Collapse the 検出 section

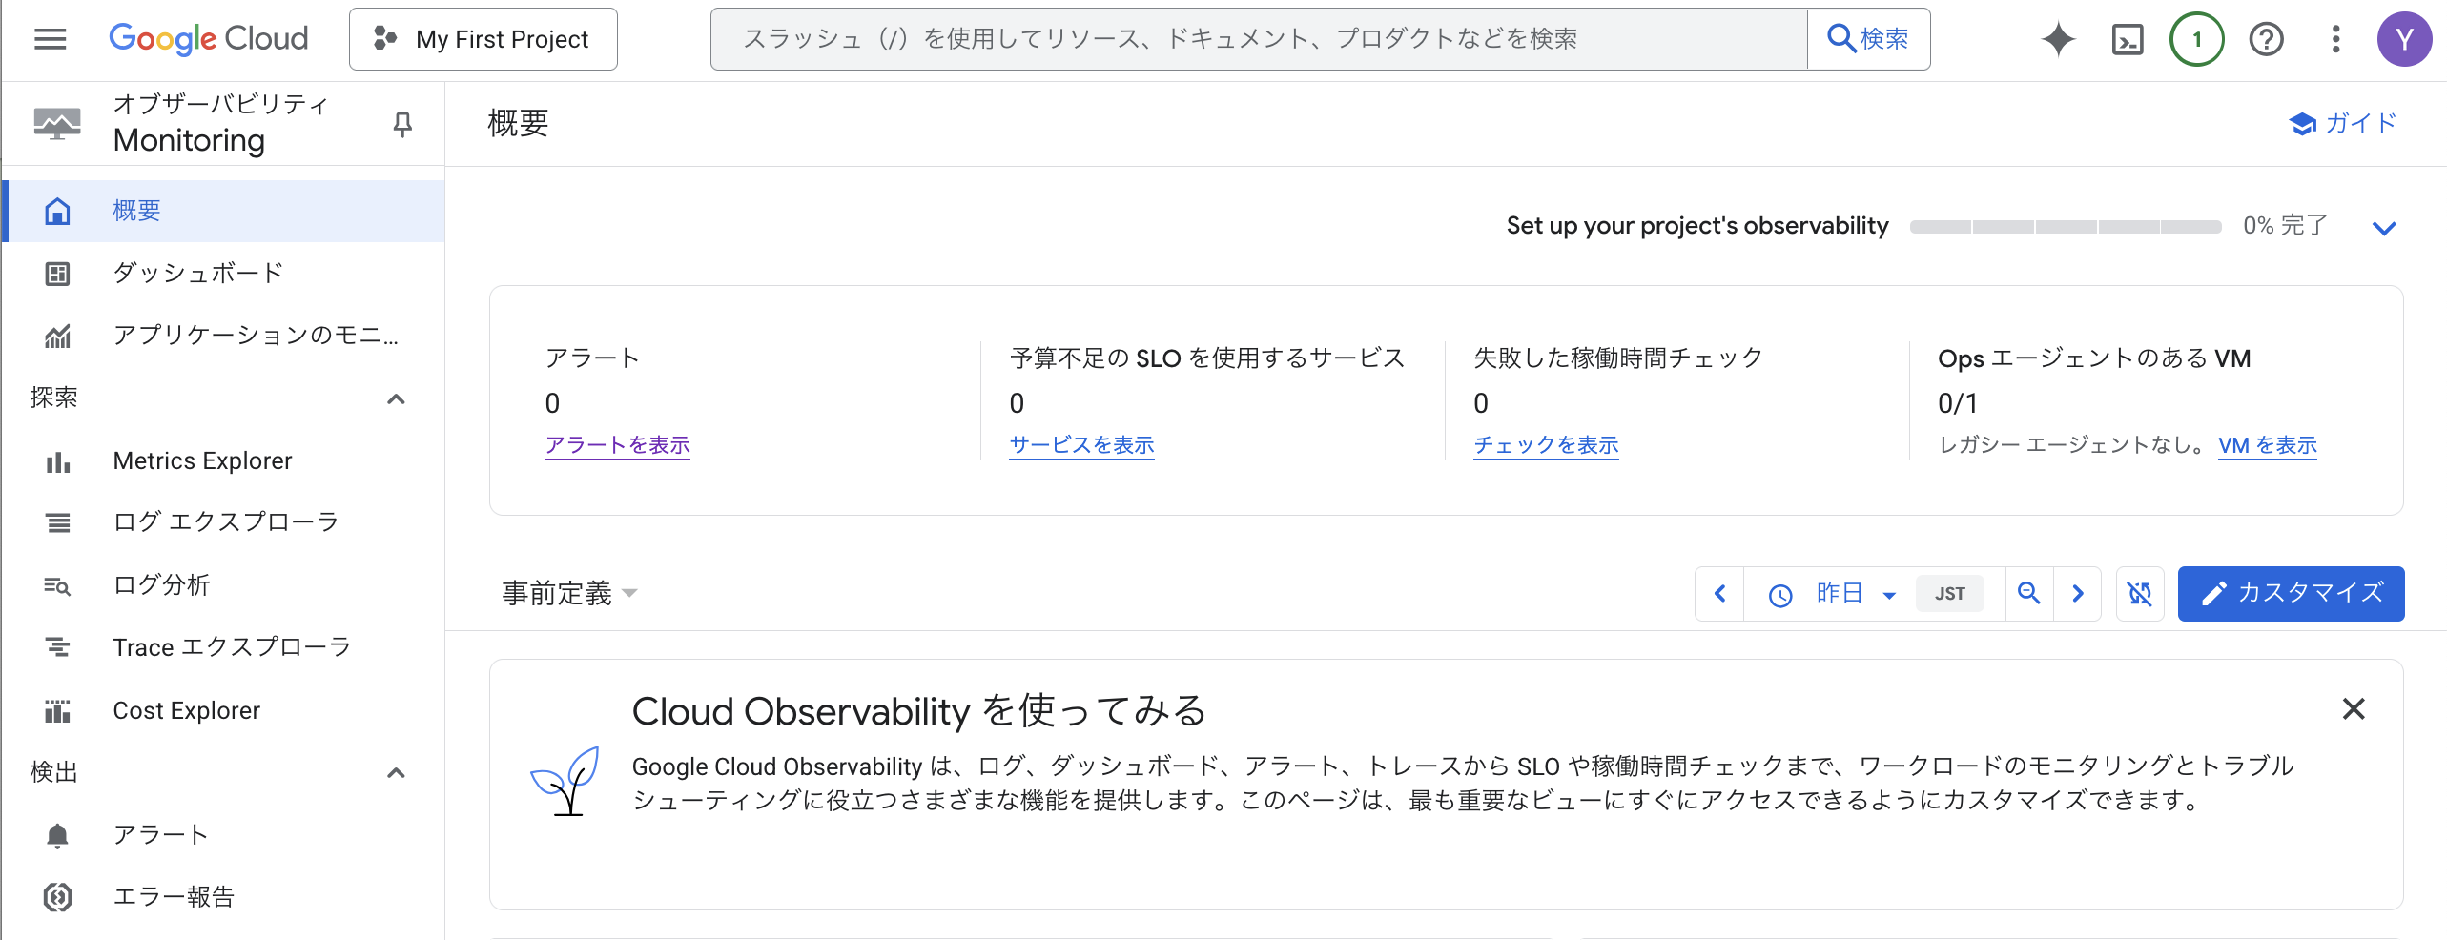click(x=396, y=771)
